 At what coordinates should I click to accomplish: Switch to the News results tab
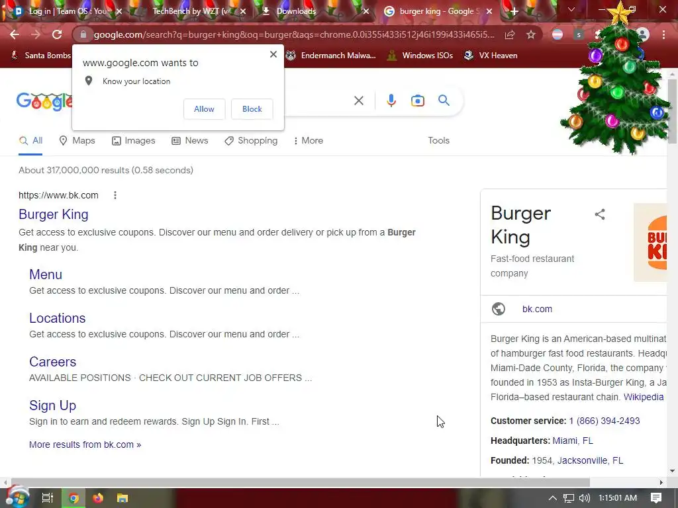coord(190,140)
